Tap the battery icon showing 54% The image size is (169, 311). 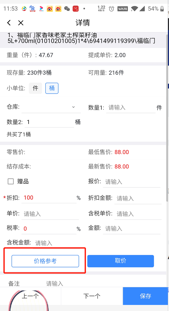pyautogui.click(x=162, y=9)
